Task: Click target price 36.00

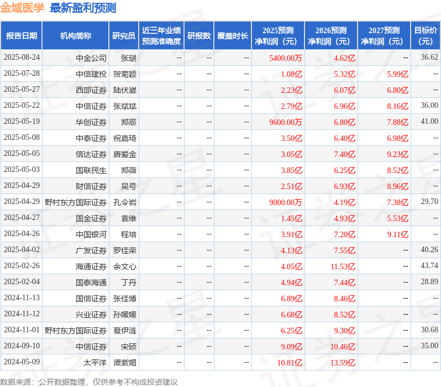Action: point(429,105)
